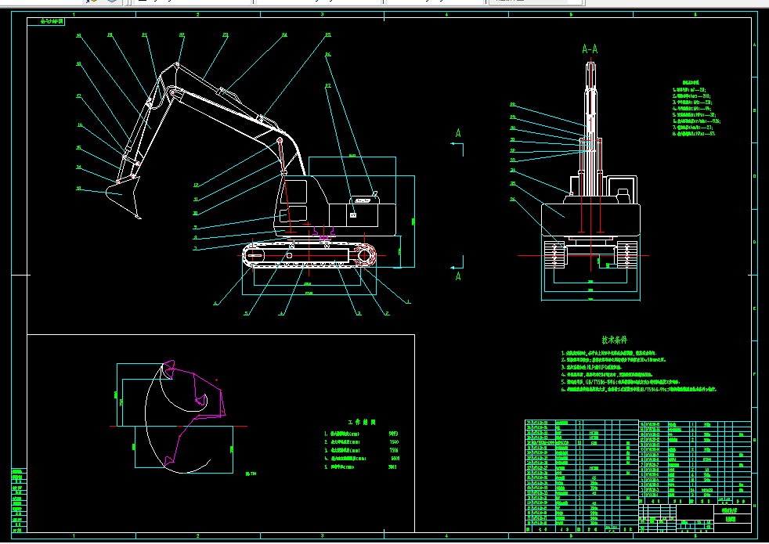Select the track drive sprocket circle
The width and height of the screenshot is (769, 544).
click(x=366, y=255)
